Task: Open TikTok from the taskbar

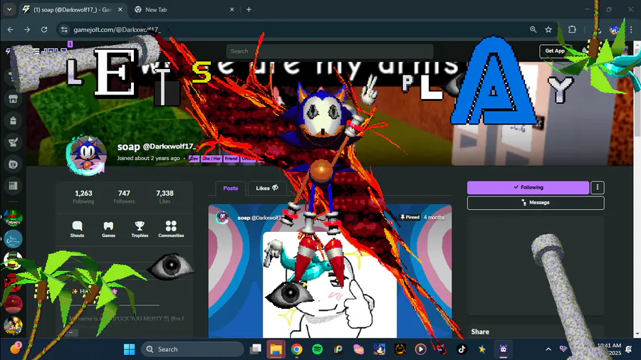Action: (462, 349)
